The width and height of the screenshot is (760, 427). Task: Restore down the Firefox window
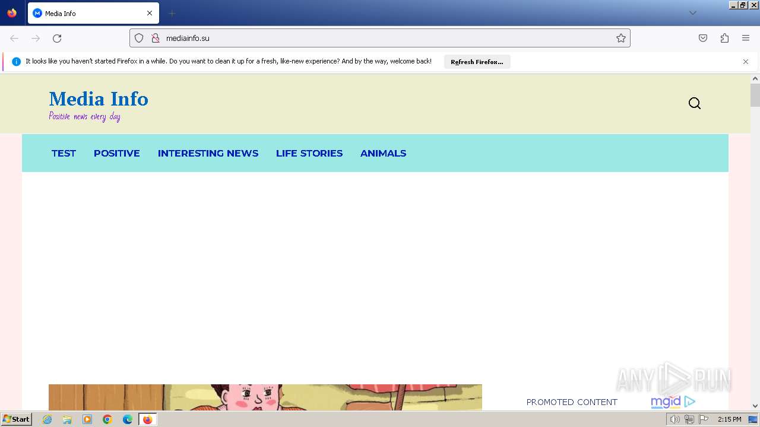743,5
